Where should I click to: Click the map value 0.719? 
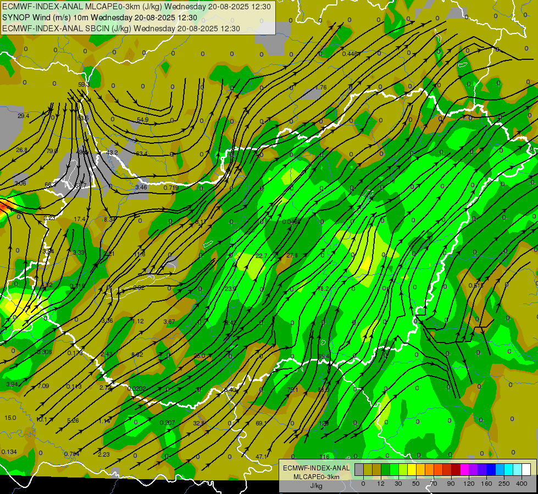[x=171, y=188]
